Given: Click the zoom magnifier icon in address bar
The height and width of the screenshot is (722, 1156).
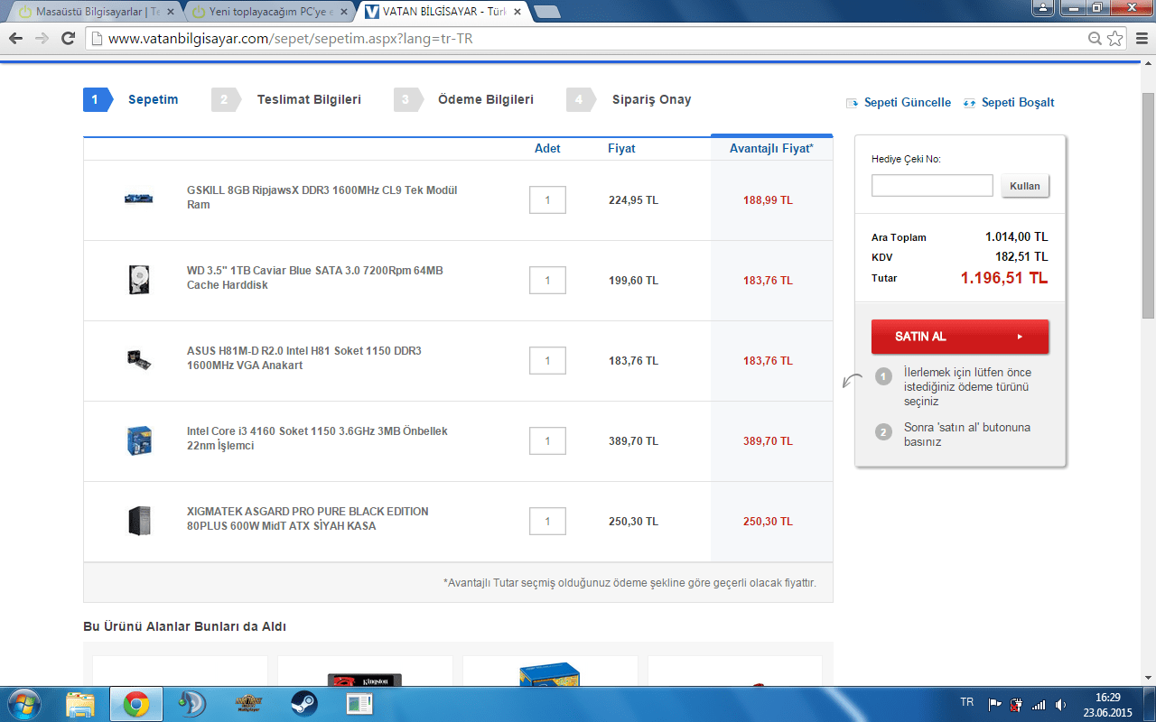Looking at the screenshot, I should pyautogui.click(x=1095, y=39).
